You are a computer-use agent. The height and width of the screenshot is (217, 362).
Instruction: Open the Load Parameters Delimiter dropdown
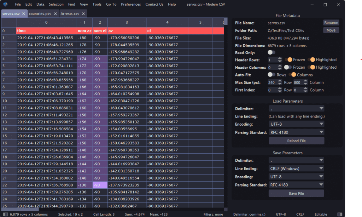tap(297, 108)
